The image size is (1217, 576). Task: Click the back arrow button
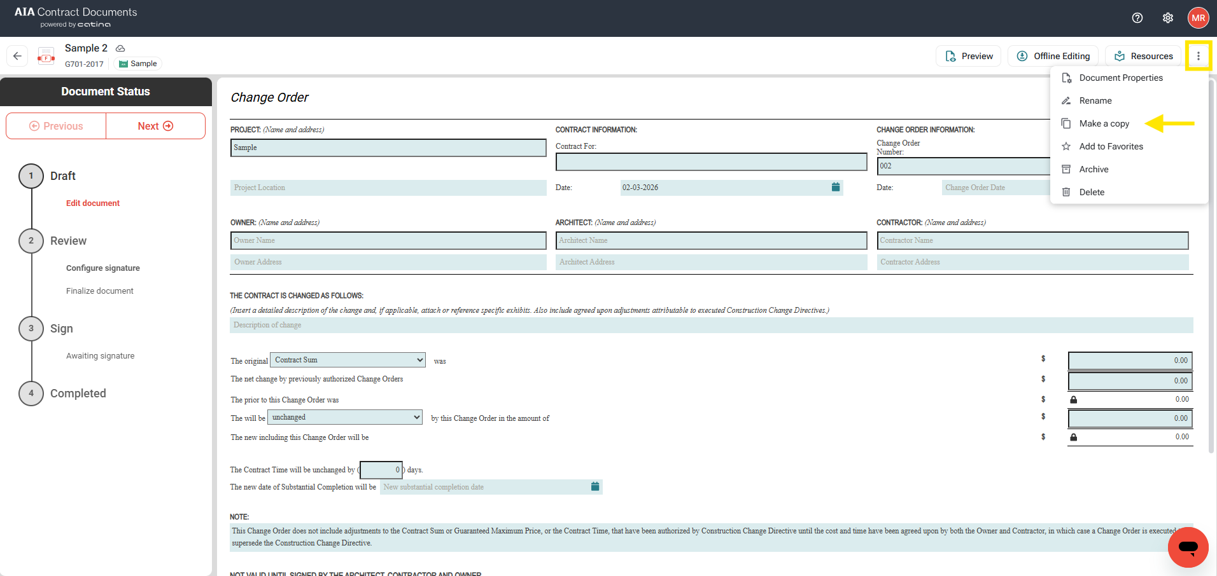17,56
